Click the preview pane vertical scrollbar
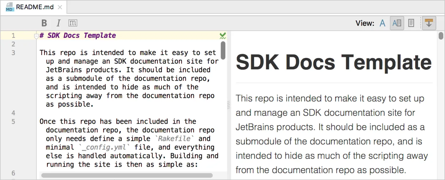 point(441,36)
